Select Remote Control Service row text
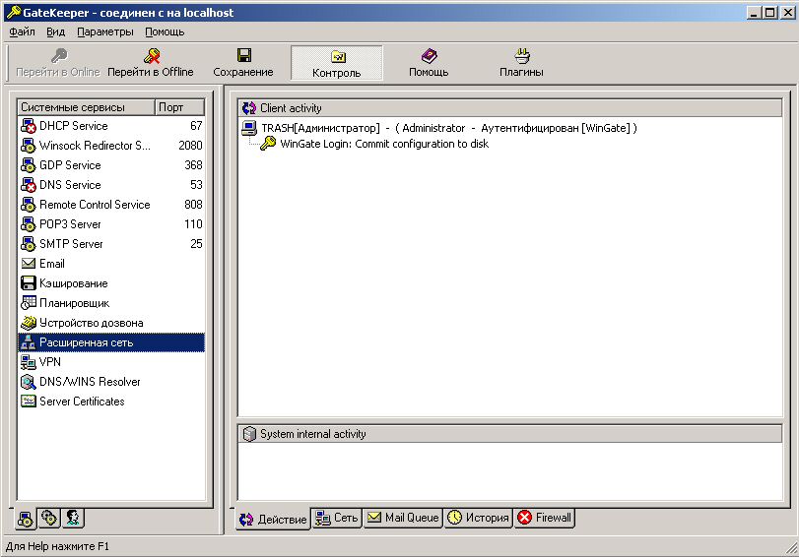Viewport: 799px width, 557px height. pyautogui.click(x=95, y=205)
